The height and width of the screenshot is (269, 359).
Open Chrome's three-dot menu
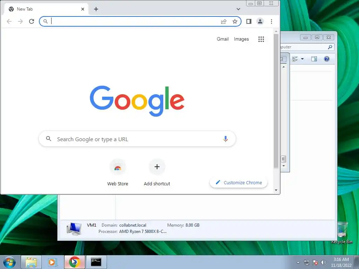pos(272,21)
